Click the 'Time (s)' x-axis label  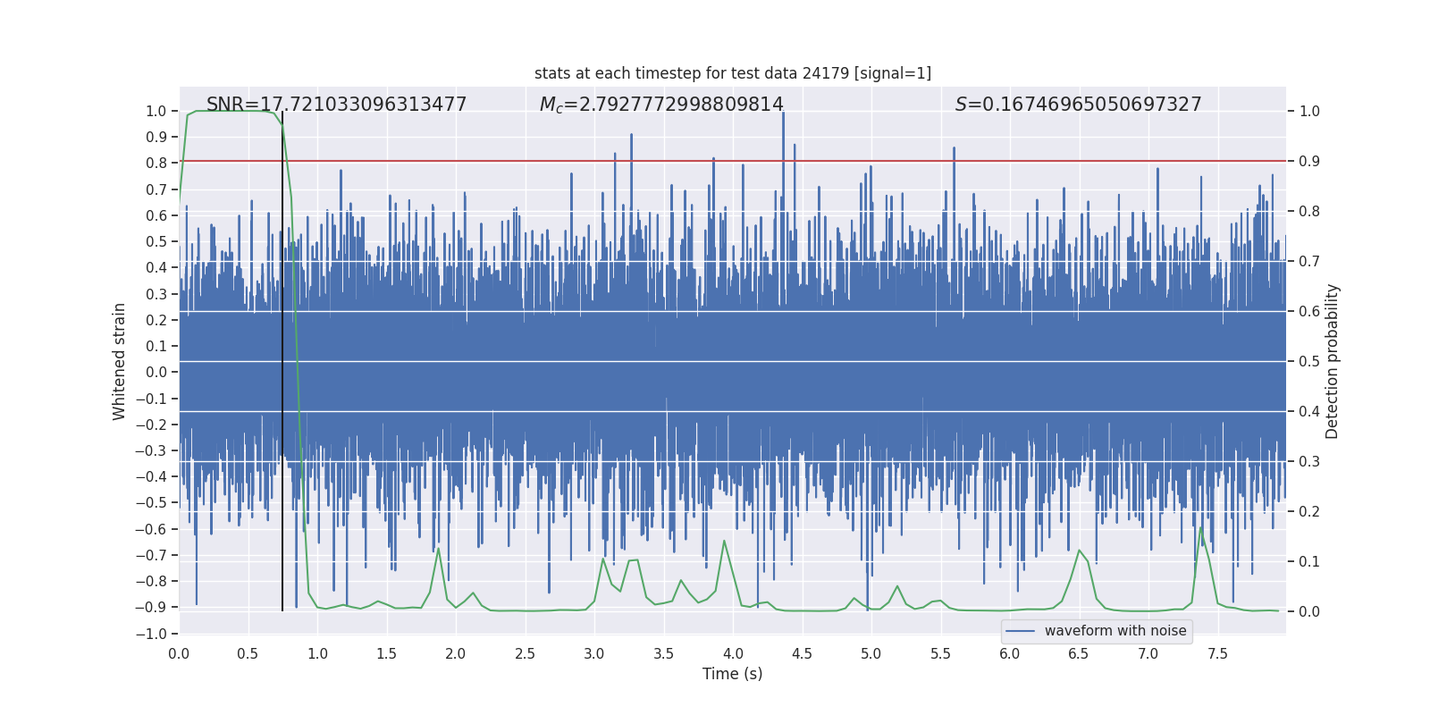732,674
